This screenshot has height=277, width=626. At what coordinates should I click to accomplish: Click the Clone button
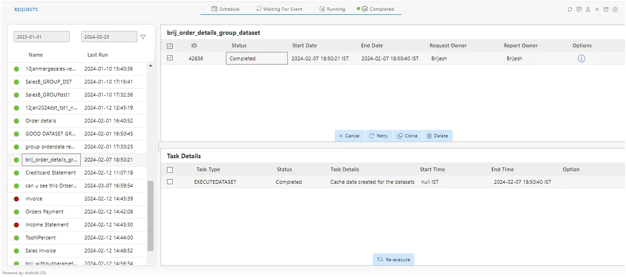pyautogui.click(x=407, y=136)
